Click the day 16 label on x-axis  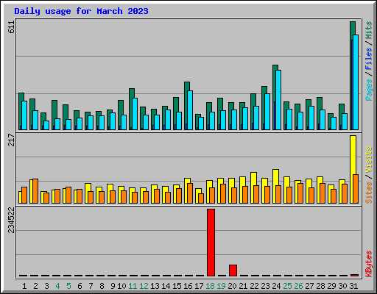tap(188, 286)
